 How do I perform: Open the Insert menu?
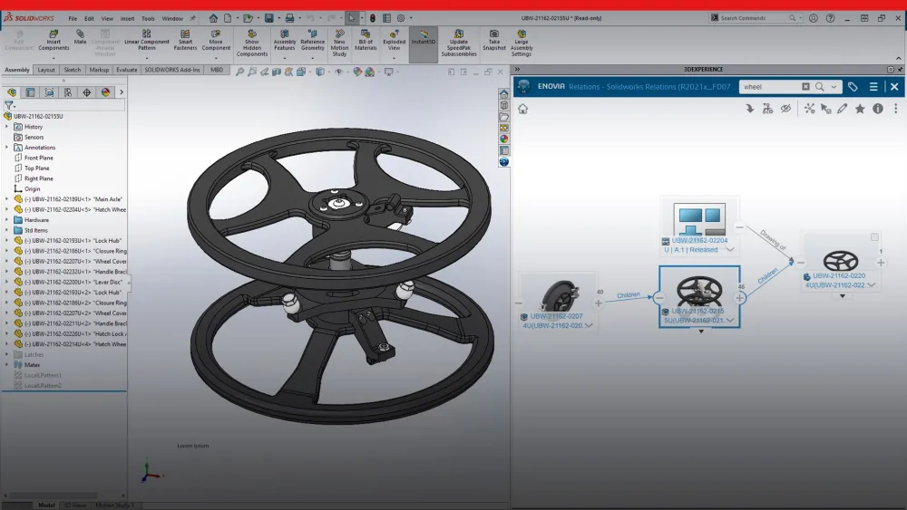(127, 18)
